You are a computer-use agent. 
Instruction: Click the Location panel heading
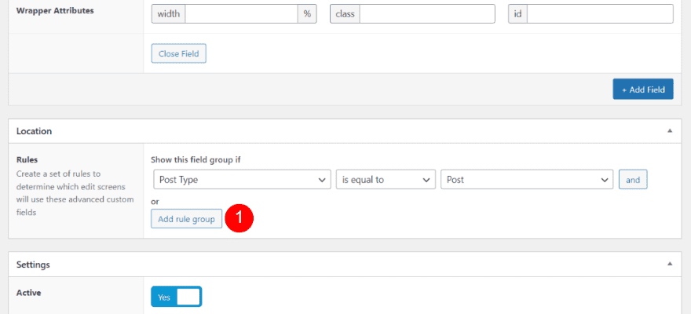pos(35,131)
